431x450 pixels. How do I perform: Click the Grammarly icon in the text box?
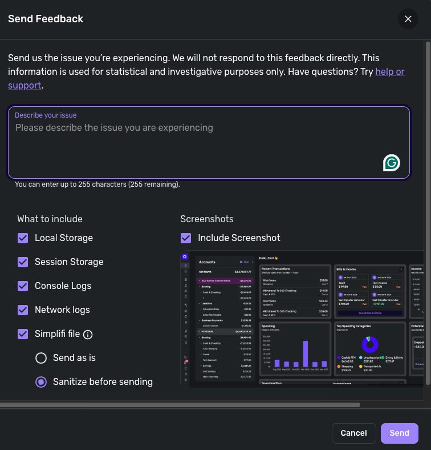tap(391, 163)
